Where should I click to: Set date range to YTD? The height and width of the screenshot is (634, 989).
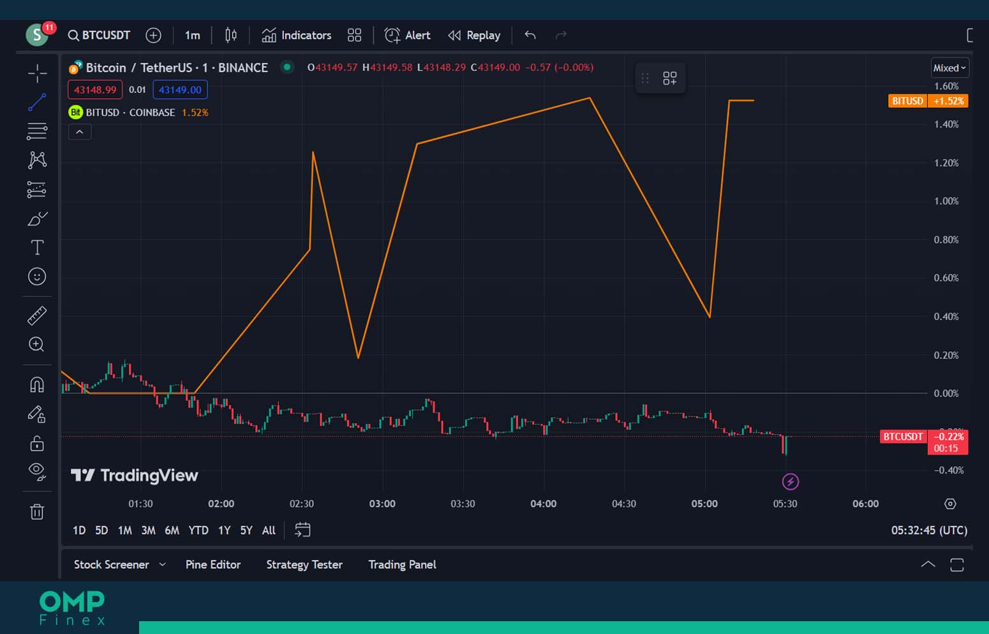coord(198,530)
